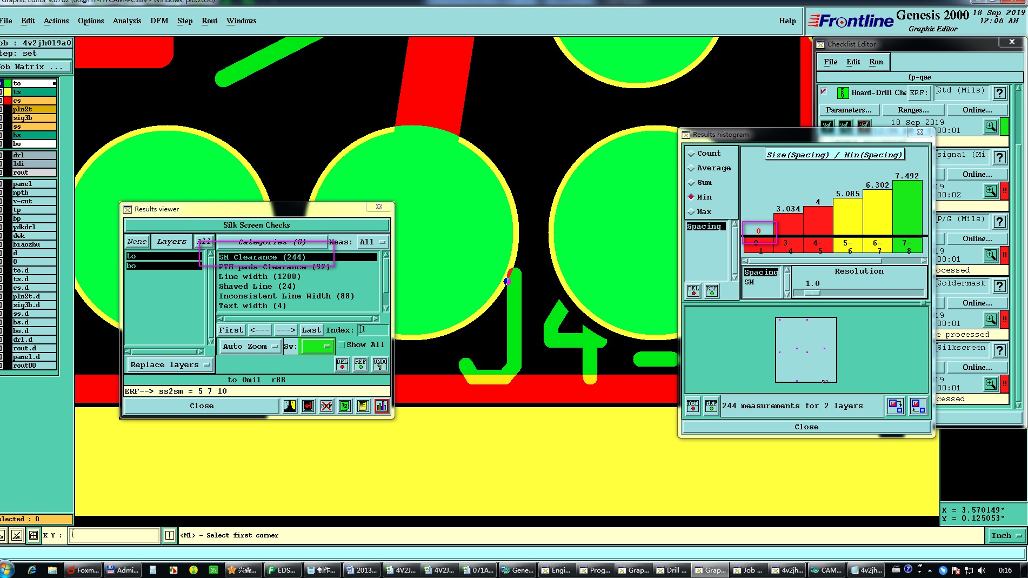Select Shaved Line (24) category

[257, 286]
